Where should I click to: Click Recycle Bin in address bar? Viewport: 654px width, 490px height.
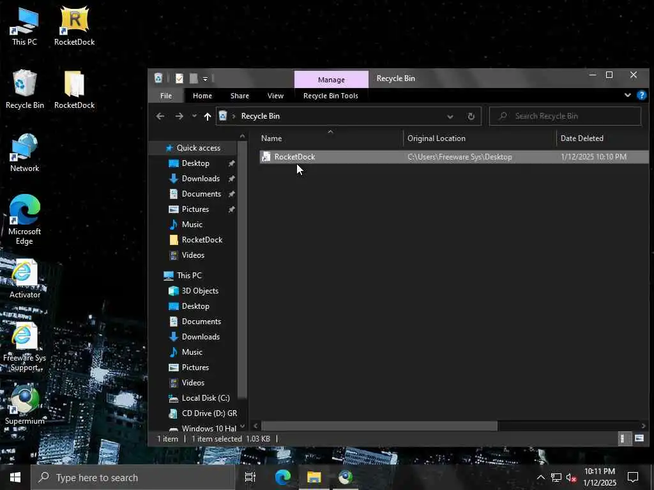coord(261,116)
